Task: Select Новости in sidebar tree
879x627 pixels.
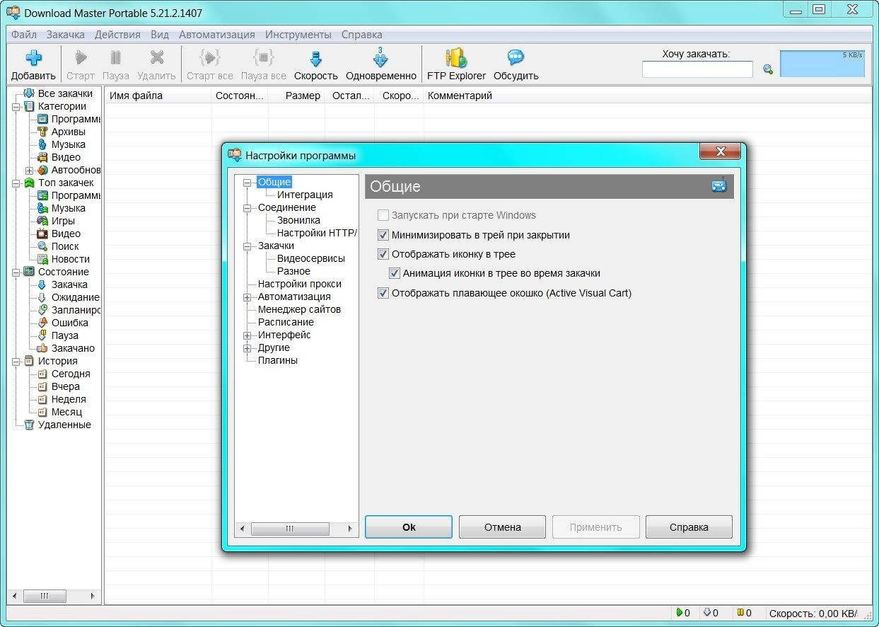Action: click(x=70, y=259)
